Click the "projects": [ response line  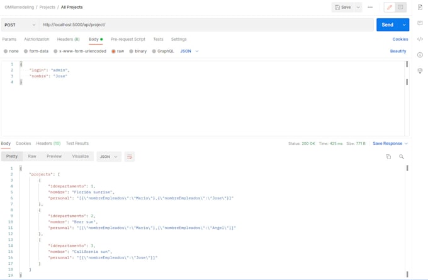click(x=44, y=174)
